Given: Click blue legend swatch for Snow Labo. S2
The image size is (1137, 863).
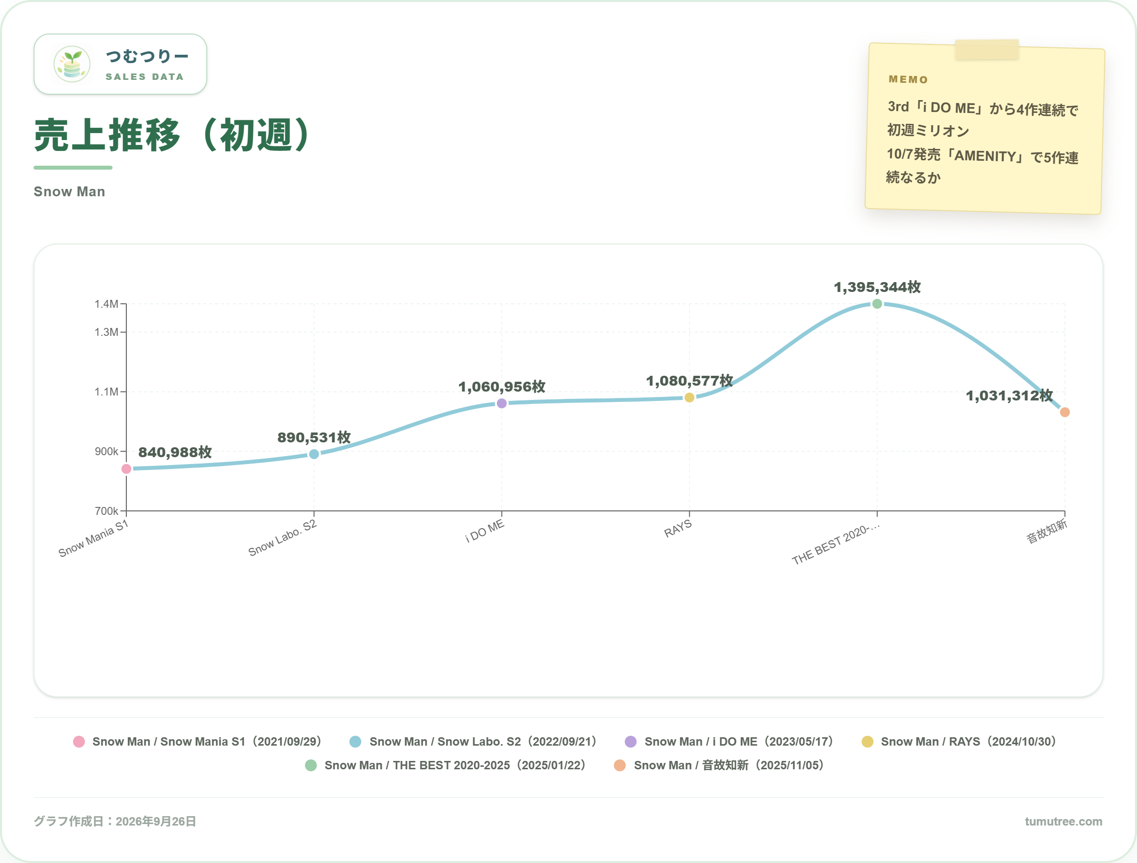Looking at the screenshot, I should 355,742.
